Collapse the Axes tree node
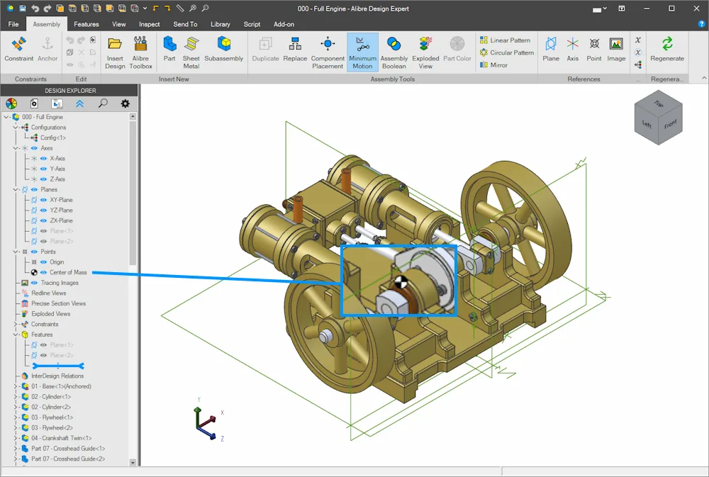Screen dimensions: 709x477 tap(16, 148)
